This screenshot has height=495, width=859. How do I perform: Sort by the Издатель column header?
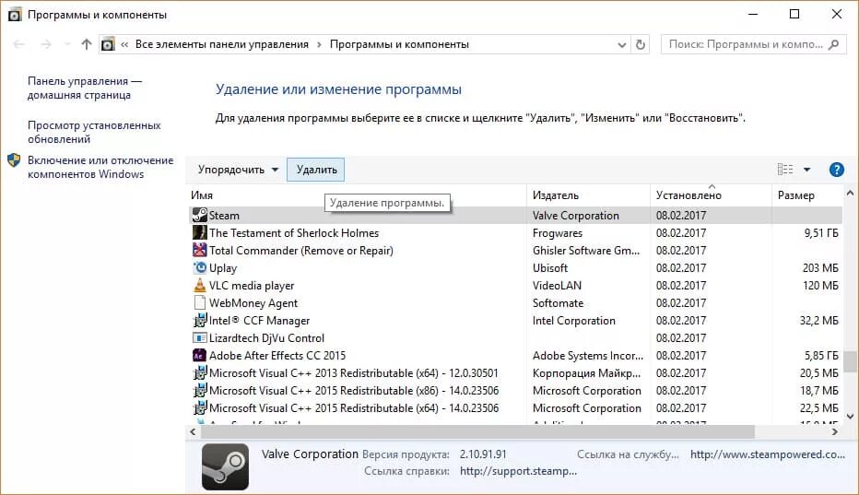pyautogui.click(x=588, y=195)
